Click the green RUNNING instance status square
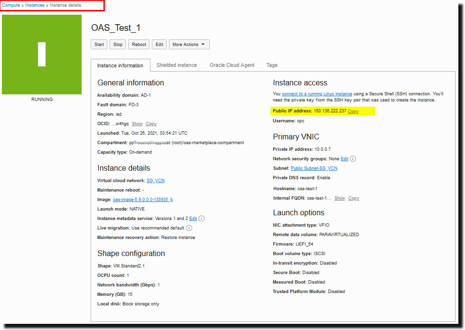The height and width of the screenshot is (330, 465). coord(42,54)
